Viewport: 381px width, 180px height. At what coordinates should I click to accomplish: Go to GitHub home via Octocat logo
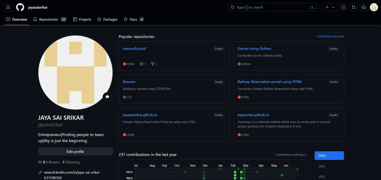pyautogui.click(x=20, y=7)
